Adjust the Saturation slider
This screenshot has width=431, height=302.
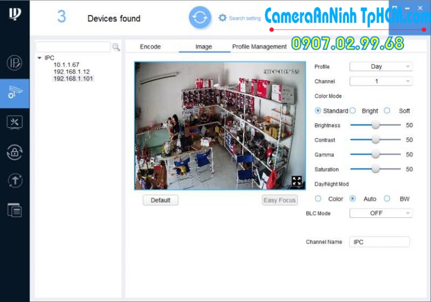375,169
